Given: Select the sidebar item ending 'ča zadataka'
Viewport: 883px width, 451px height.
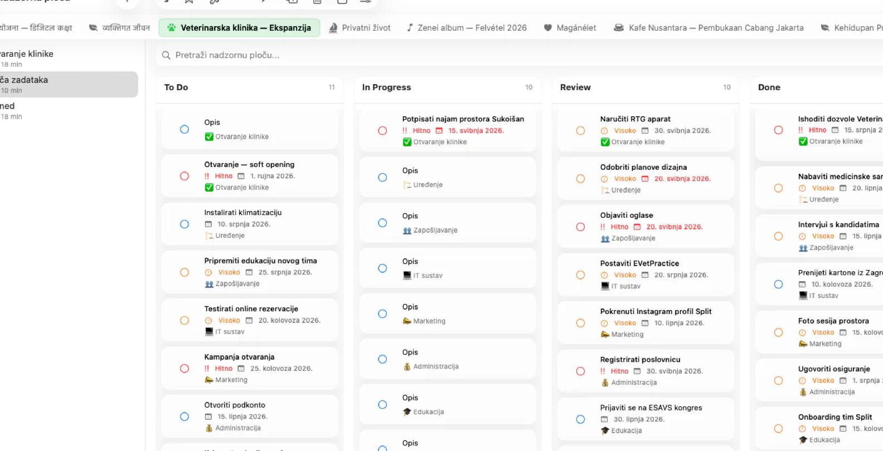Looking at the screenshot, I should [x=69, y=85].
